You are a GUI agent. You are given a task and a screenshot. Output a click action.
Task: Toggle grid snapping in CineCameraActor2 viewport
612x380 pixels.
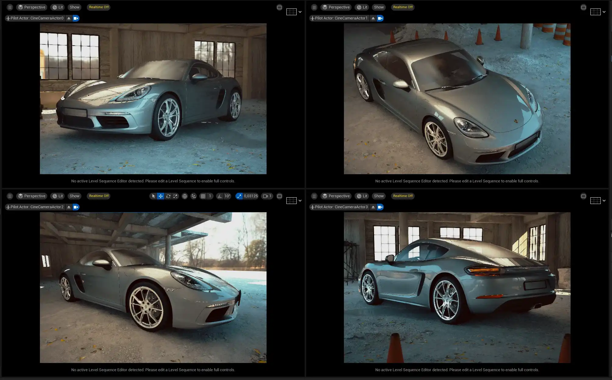(x=203, y=196)
